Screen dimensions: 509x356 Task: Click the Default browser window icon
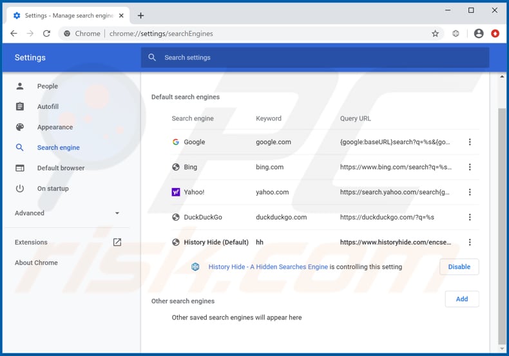coord(20,168)
